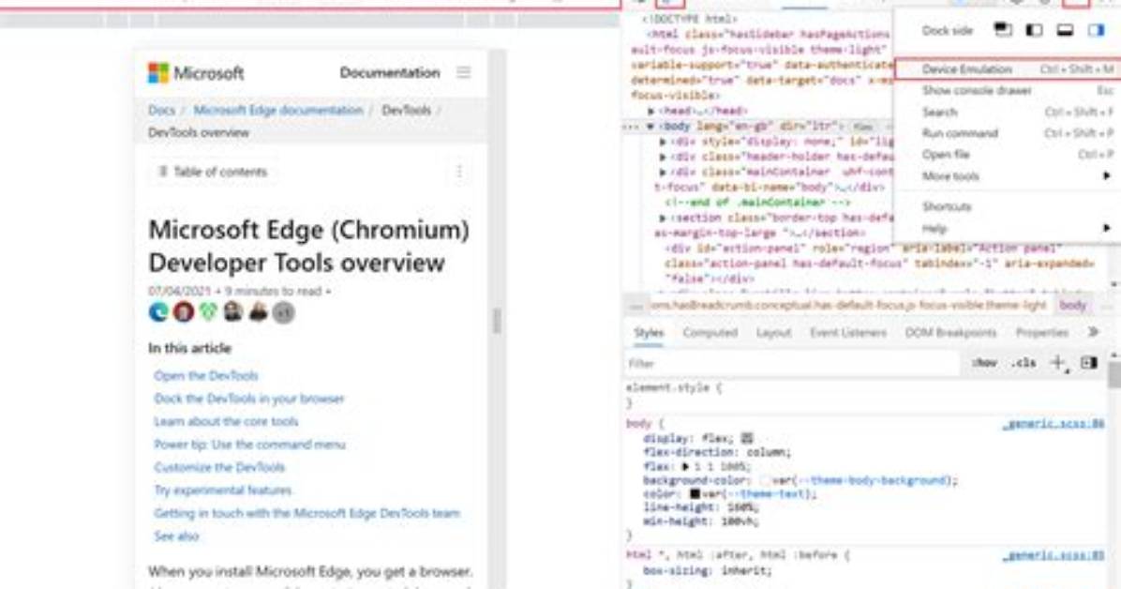Open _generic.scss source link for body rule

click(x=1054, y=424)
